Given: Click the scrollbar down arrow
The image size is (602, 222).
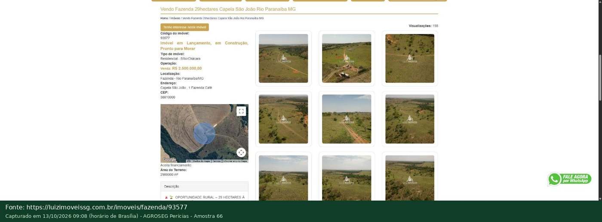Looking at the screenshot, I should [x=600, y=198].
